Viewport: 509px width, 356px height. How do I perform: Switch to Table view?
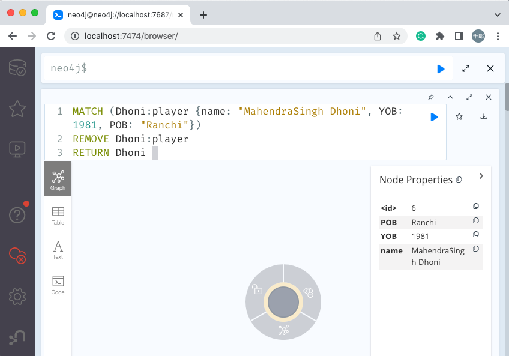pos(58,216)
